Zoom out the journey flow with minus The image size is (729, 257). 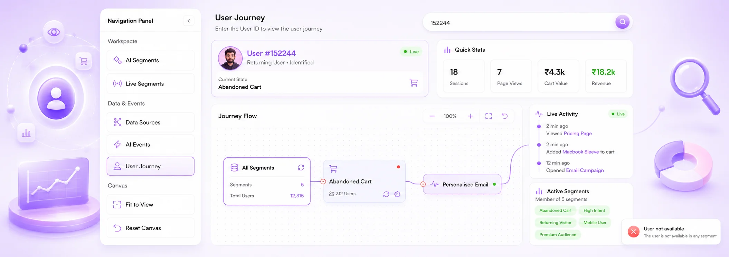click(432, 116)
